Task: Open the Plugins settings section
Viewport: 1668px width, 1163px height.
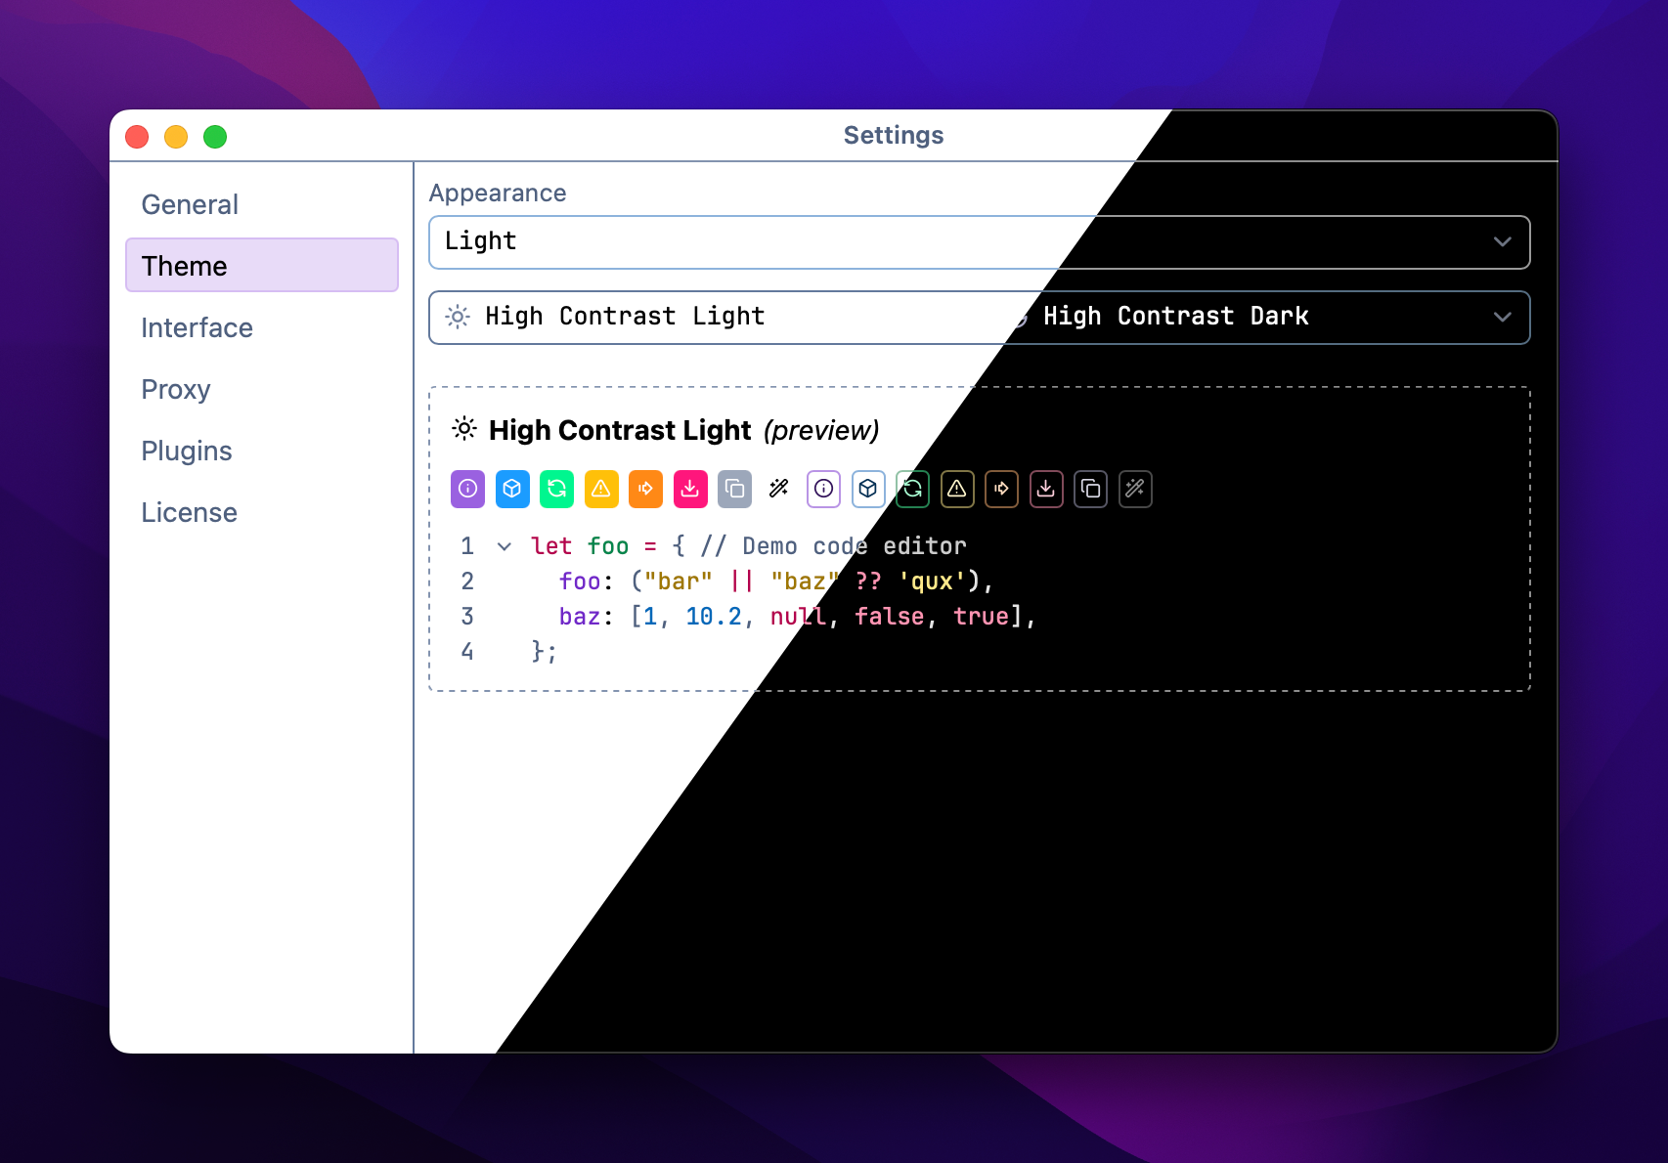Action: tap(187, 451)
